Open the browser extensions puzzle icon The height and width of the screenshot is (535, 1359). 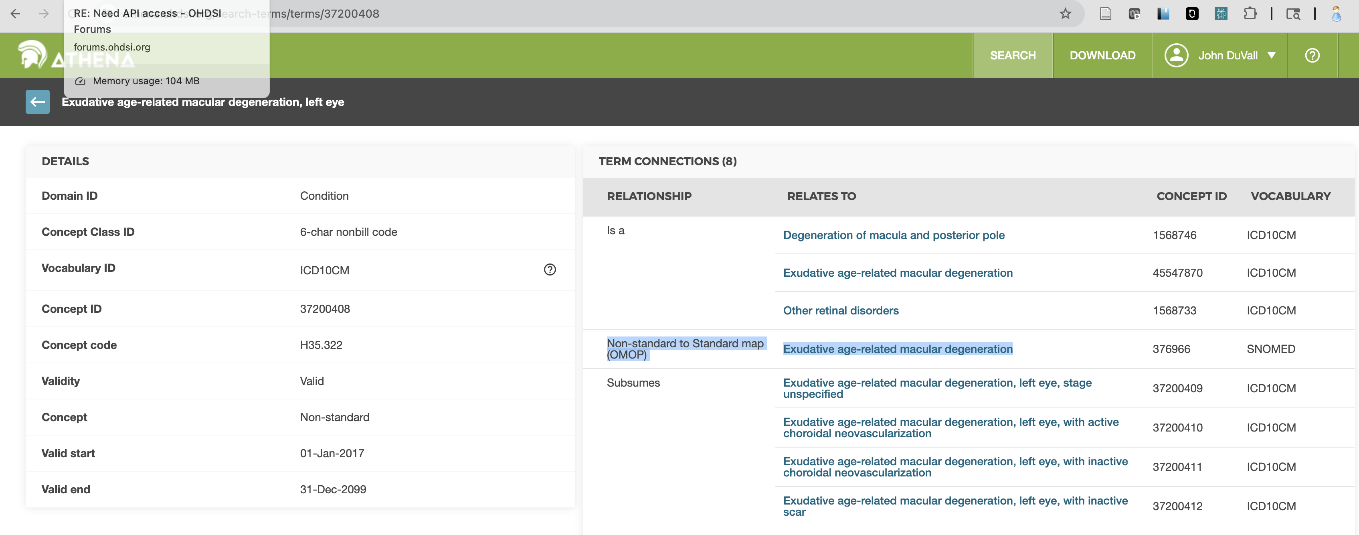tap(1249, 14)
